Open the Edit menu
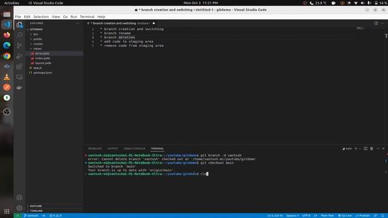The image size is (388, 218). click(x=27, y=17)
